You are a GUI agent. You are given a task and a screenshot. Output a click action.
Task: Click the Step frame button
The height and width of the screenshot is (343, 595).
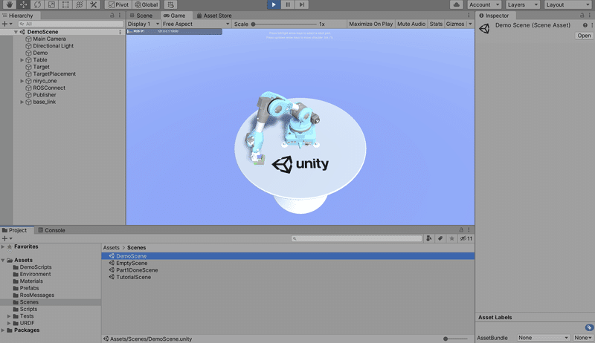pyautogui.click(x=302, y=4)
